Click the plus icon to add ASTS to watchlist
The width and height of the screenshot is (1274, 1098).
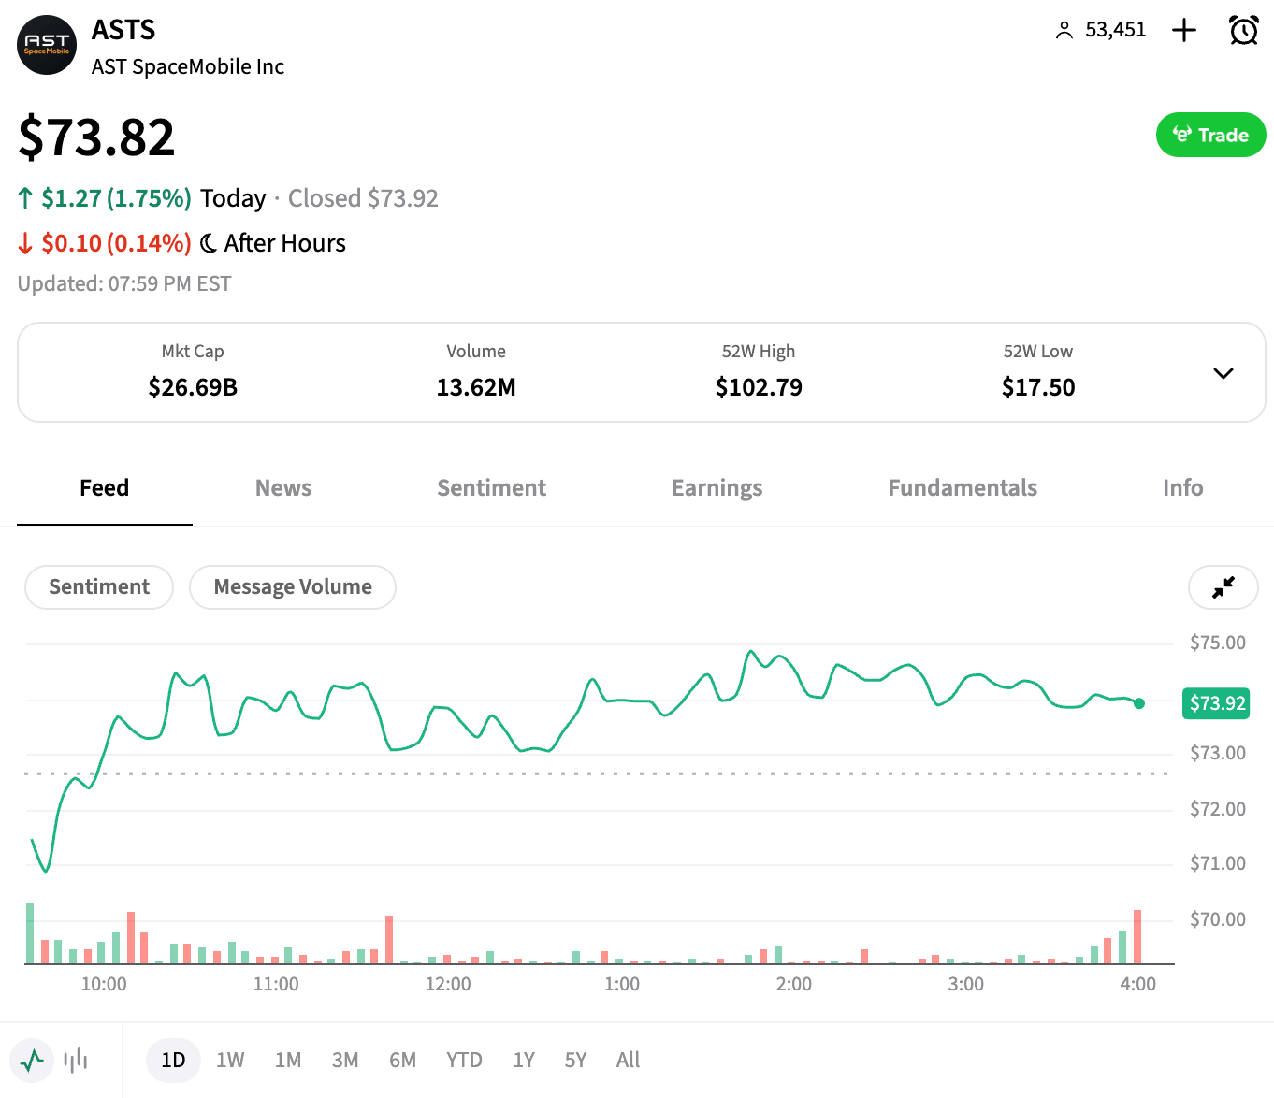tap(1184, 30)
